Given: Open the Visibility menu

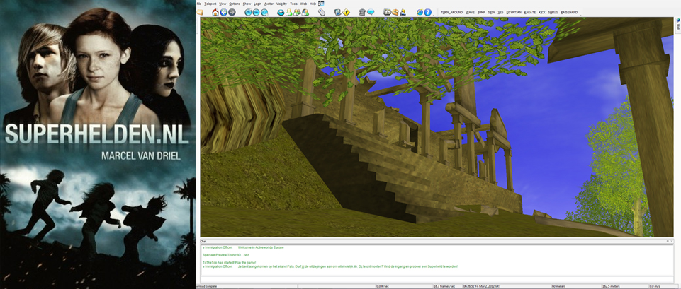Looking at the screenshot, I should [282, 4].
